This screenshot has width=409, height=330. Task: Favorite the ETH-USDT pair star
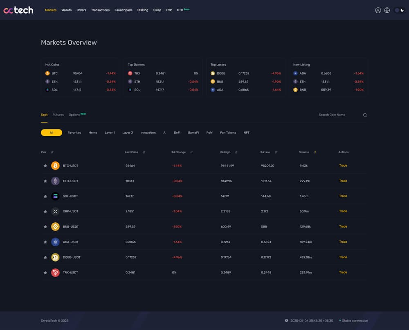tap(45, 181)
